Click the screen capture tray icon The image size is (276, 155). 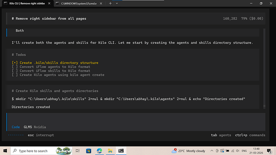[222, 151]
